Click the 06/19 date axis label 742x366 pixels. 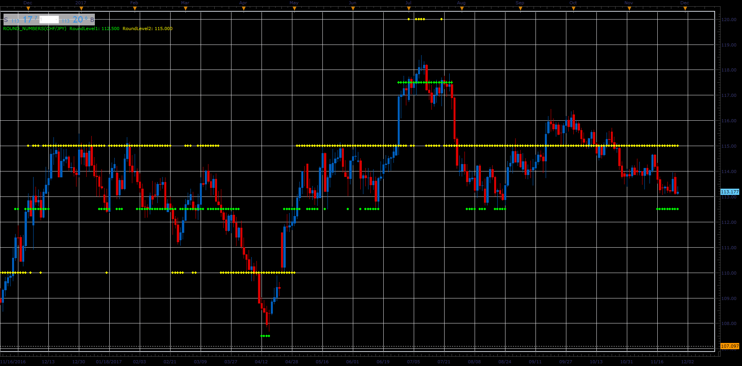tap(383, 362)
